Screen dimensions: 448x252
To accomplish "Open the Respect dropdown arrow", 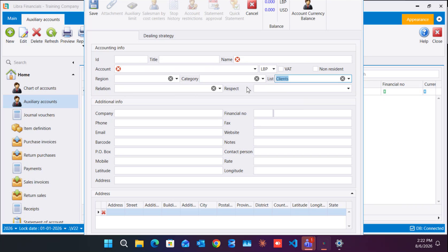I will pyautogui.click(x=348, y=88).
